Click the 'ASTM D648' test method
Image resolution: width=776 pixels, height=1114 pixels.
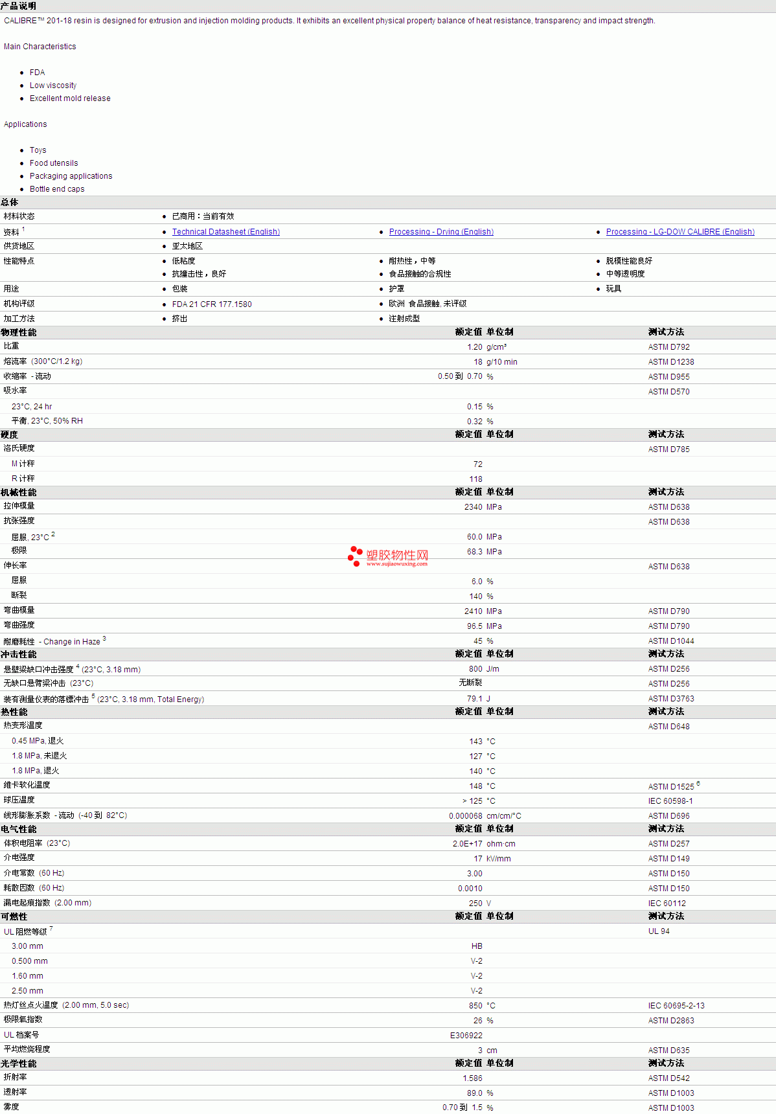pos(669,727)
